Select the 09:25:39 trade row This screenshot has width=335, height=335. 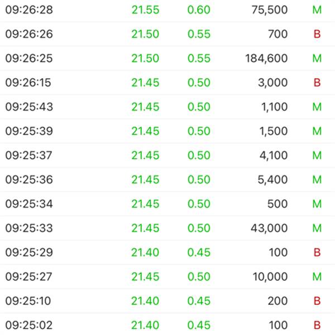167,131
